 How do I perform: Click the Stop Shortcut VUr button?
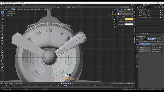tap(126, 14)
